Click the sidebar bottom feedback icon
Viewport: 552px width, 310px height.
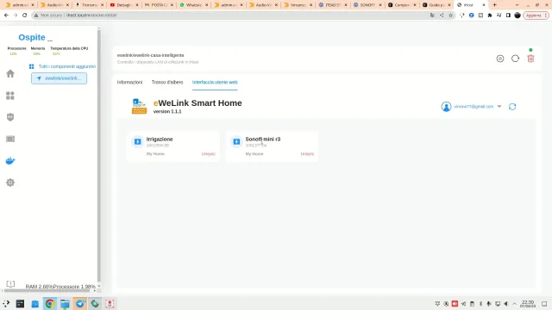tap(10, 283)
